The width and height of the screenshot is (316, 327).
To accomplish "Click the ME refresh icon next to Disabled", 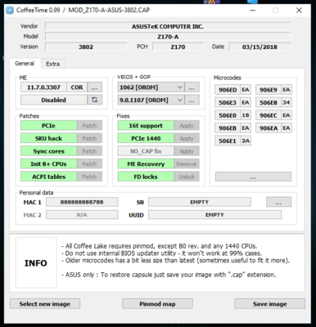I will click(95, 100).
